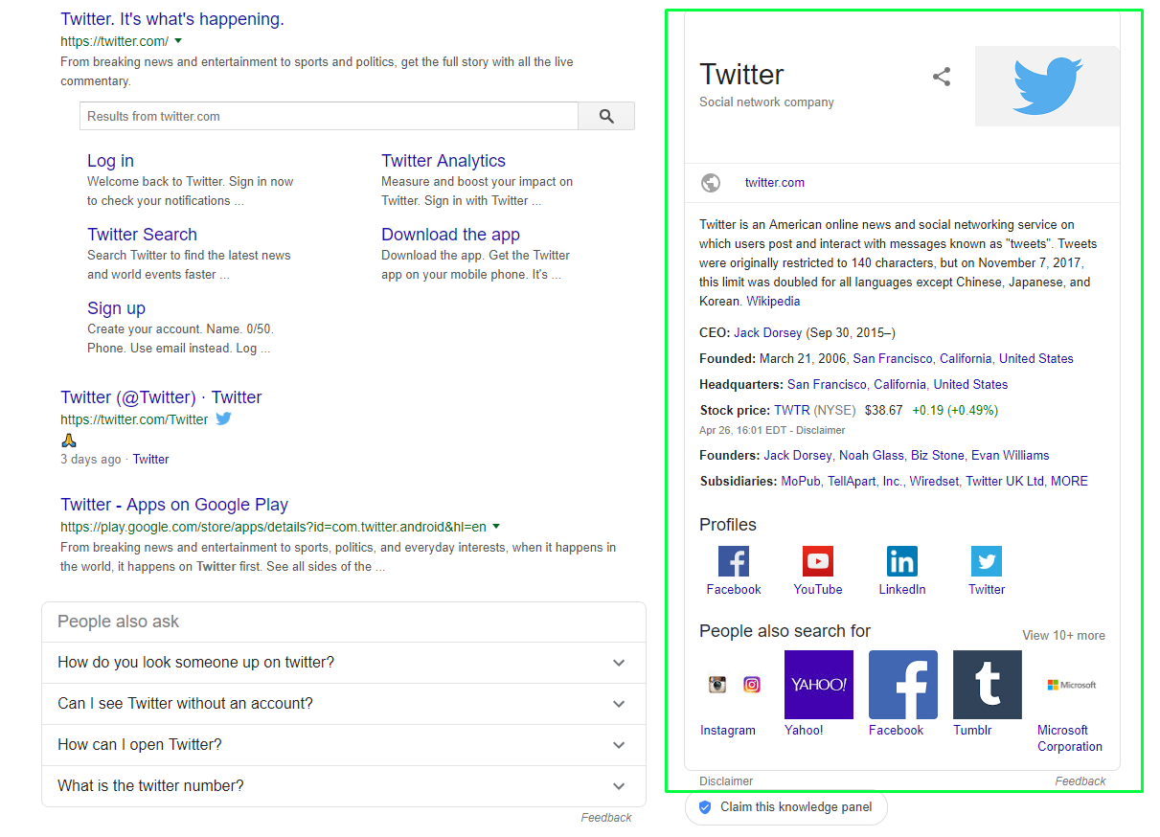Viewport: 1160px width, 837px height.
Task: Open 'Twitter. It's what's happening.' result
Action: 172,19
